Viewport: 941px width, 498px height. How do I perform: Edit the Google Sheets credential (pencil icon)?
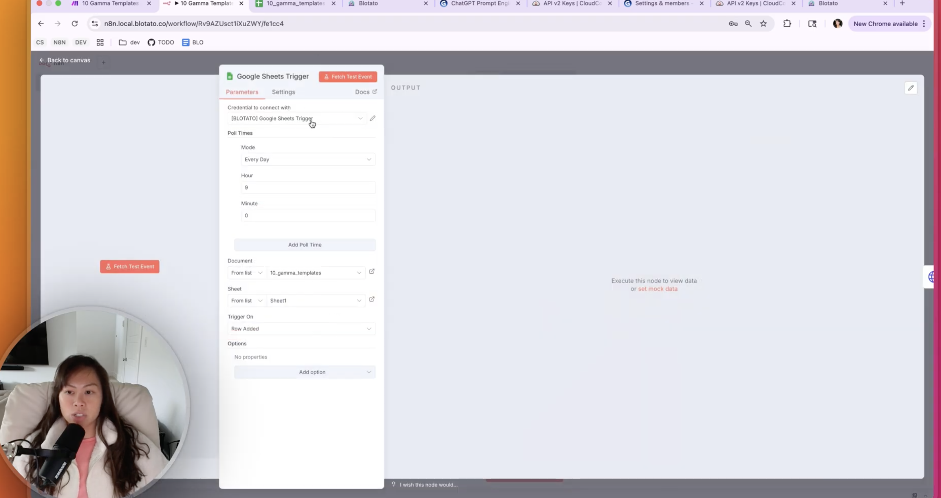click(372, 118)
